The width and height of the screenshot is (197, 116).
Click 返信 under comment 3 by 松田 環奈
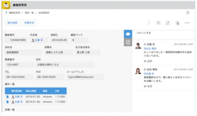click(x=148, y=86)
